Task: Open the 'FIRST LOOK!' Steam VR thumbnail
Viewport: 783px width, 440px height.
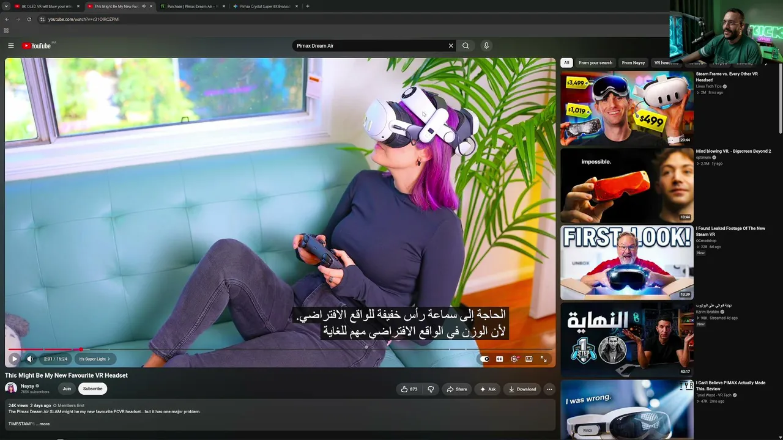Action: [x=627, y=262]
